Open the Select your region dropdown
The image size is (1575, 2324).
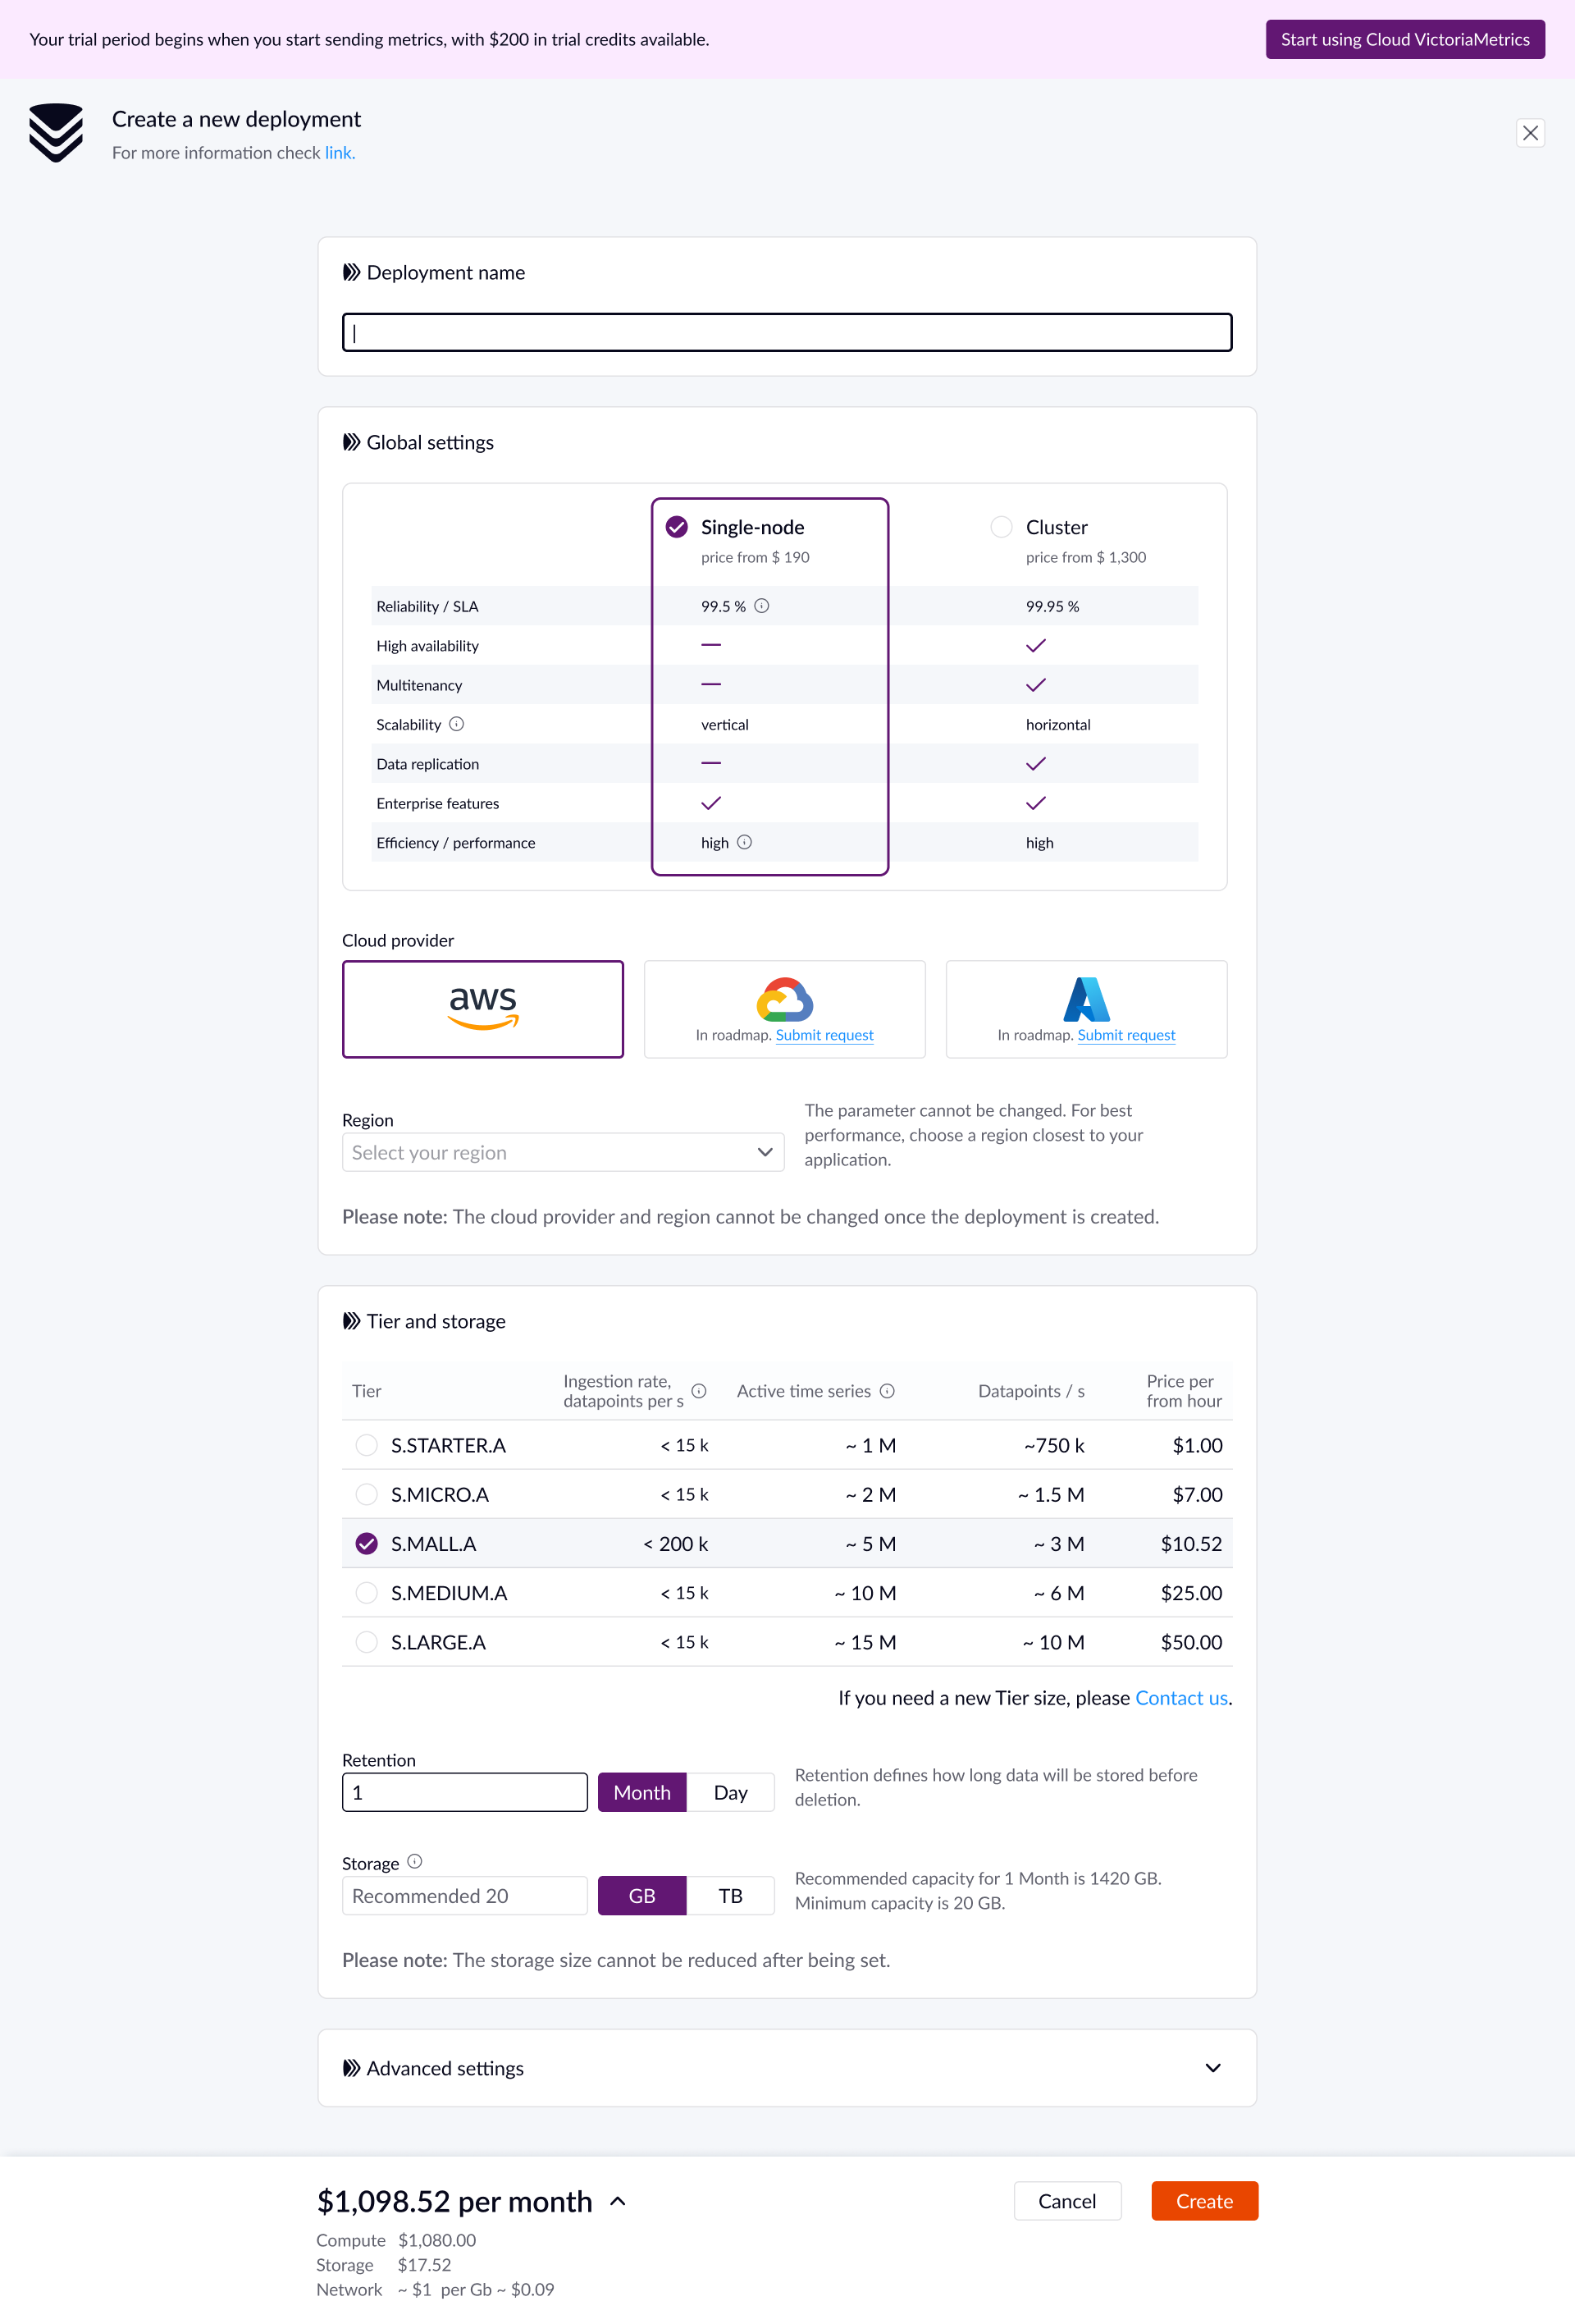click(563, 1152)
